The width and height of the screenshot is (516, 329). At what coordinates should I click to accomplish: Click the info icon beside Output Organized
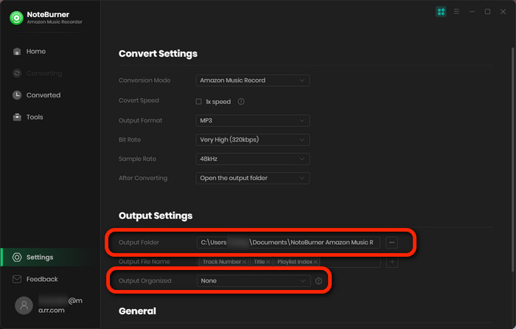(x=318, y=281)
